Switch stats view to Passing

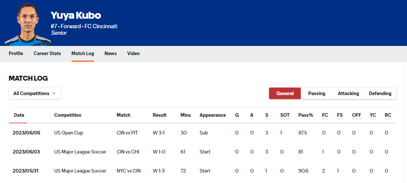(x=317, y=93)
